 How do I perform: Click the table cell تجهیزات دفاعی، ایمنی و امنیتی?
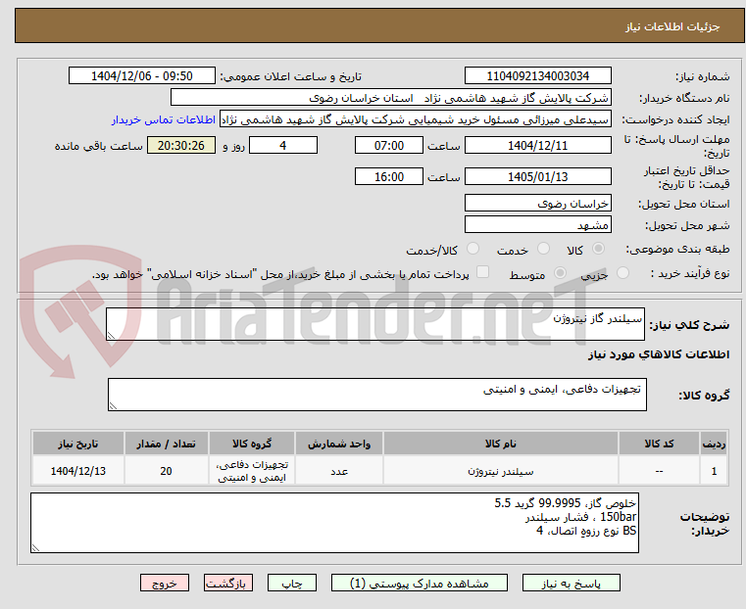[252, 471]
